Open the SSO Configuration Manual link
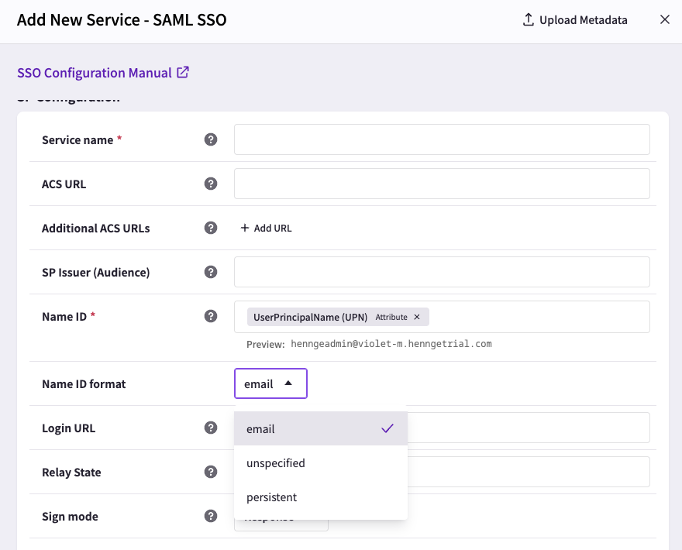The image size is (682, 550). [x=103, y=73]
